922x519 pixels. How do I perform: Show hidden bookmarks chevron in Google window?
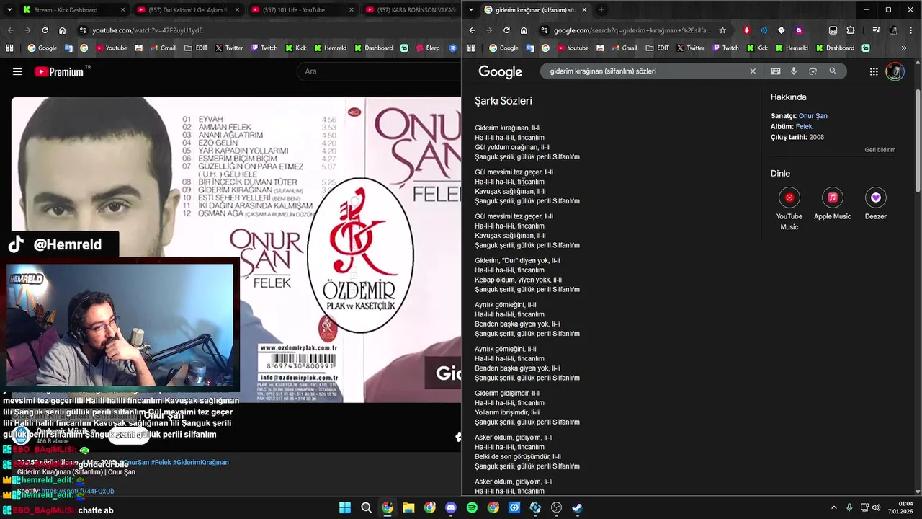click(x=904, y=48)
